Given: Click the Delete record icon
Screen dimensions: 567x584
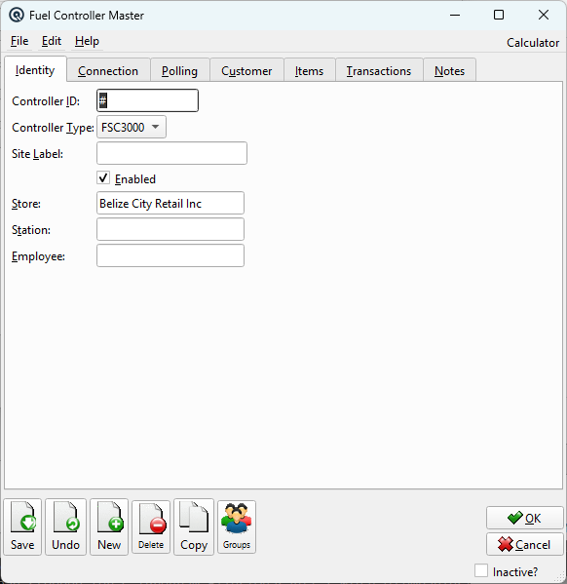Looking at the screenshot, I should click(x=151, y=526).
